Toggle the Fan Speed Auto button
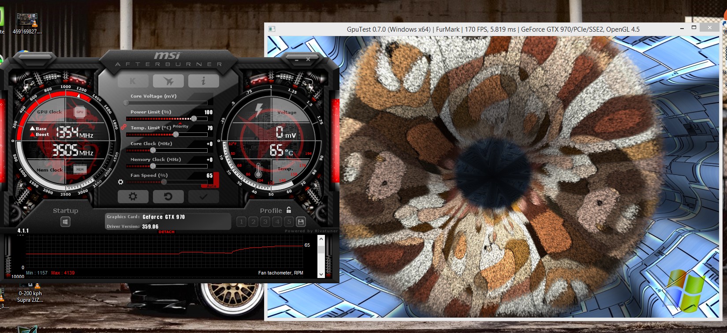The height and width of the screenshot is (333, 727). 211,186
